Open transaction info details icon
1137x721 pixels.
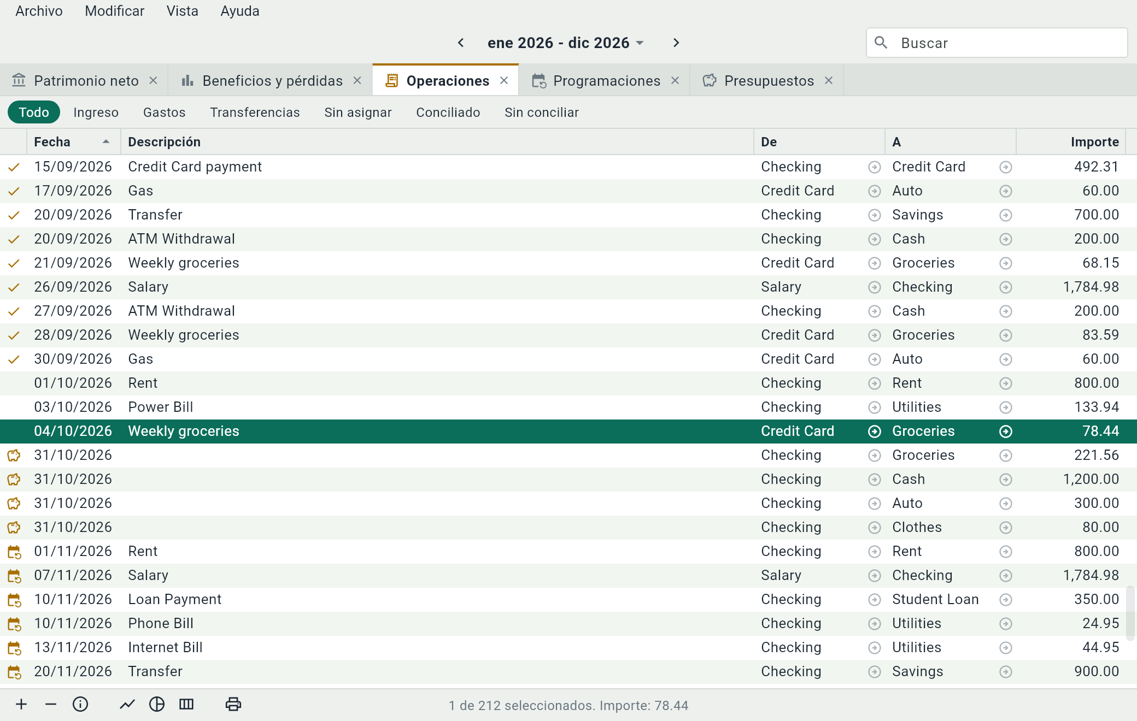pyautogui.click(x=80, y=705)
